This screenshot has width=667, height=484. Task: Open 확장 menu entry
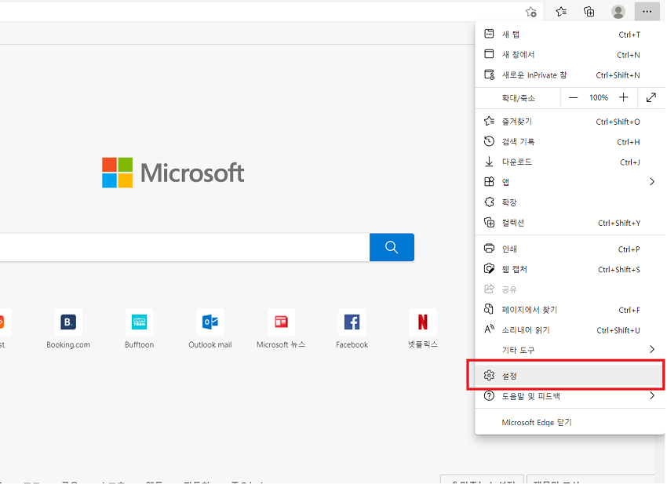(570, 202)
